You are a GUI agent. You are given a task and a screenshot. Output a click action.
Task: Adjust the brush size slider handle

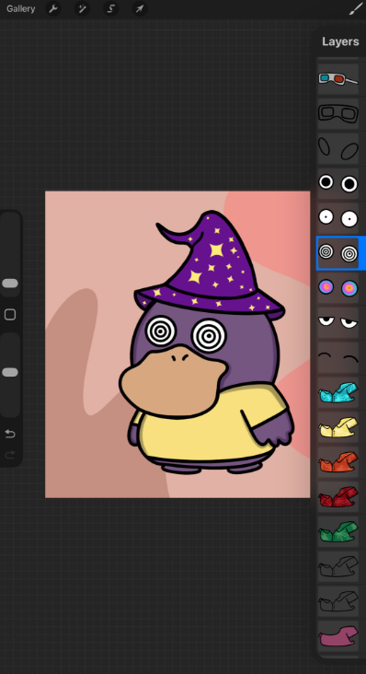[x=10, y=284]
